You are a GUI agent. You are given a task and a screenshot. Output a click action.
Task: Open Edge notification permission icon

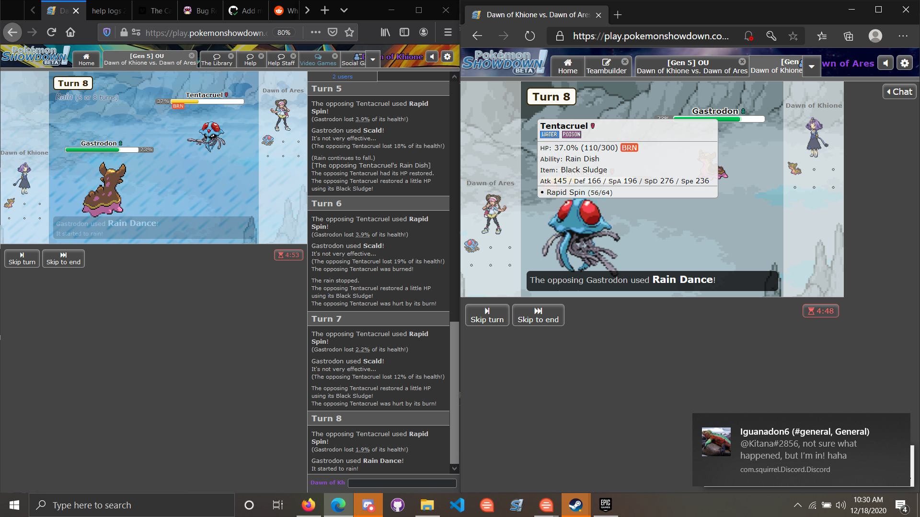click(x=748, y=36)
